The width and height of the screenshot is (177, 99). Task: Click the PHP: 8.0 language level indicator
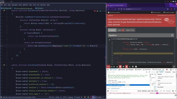52,97
